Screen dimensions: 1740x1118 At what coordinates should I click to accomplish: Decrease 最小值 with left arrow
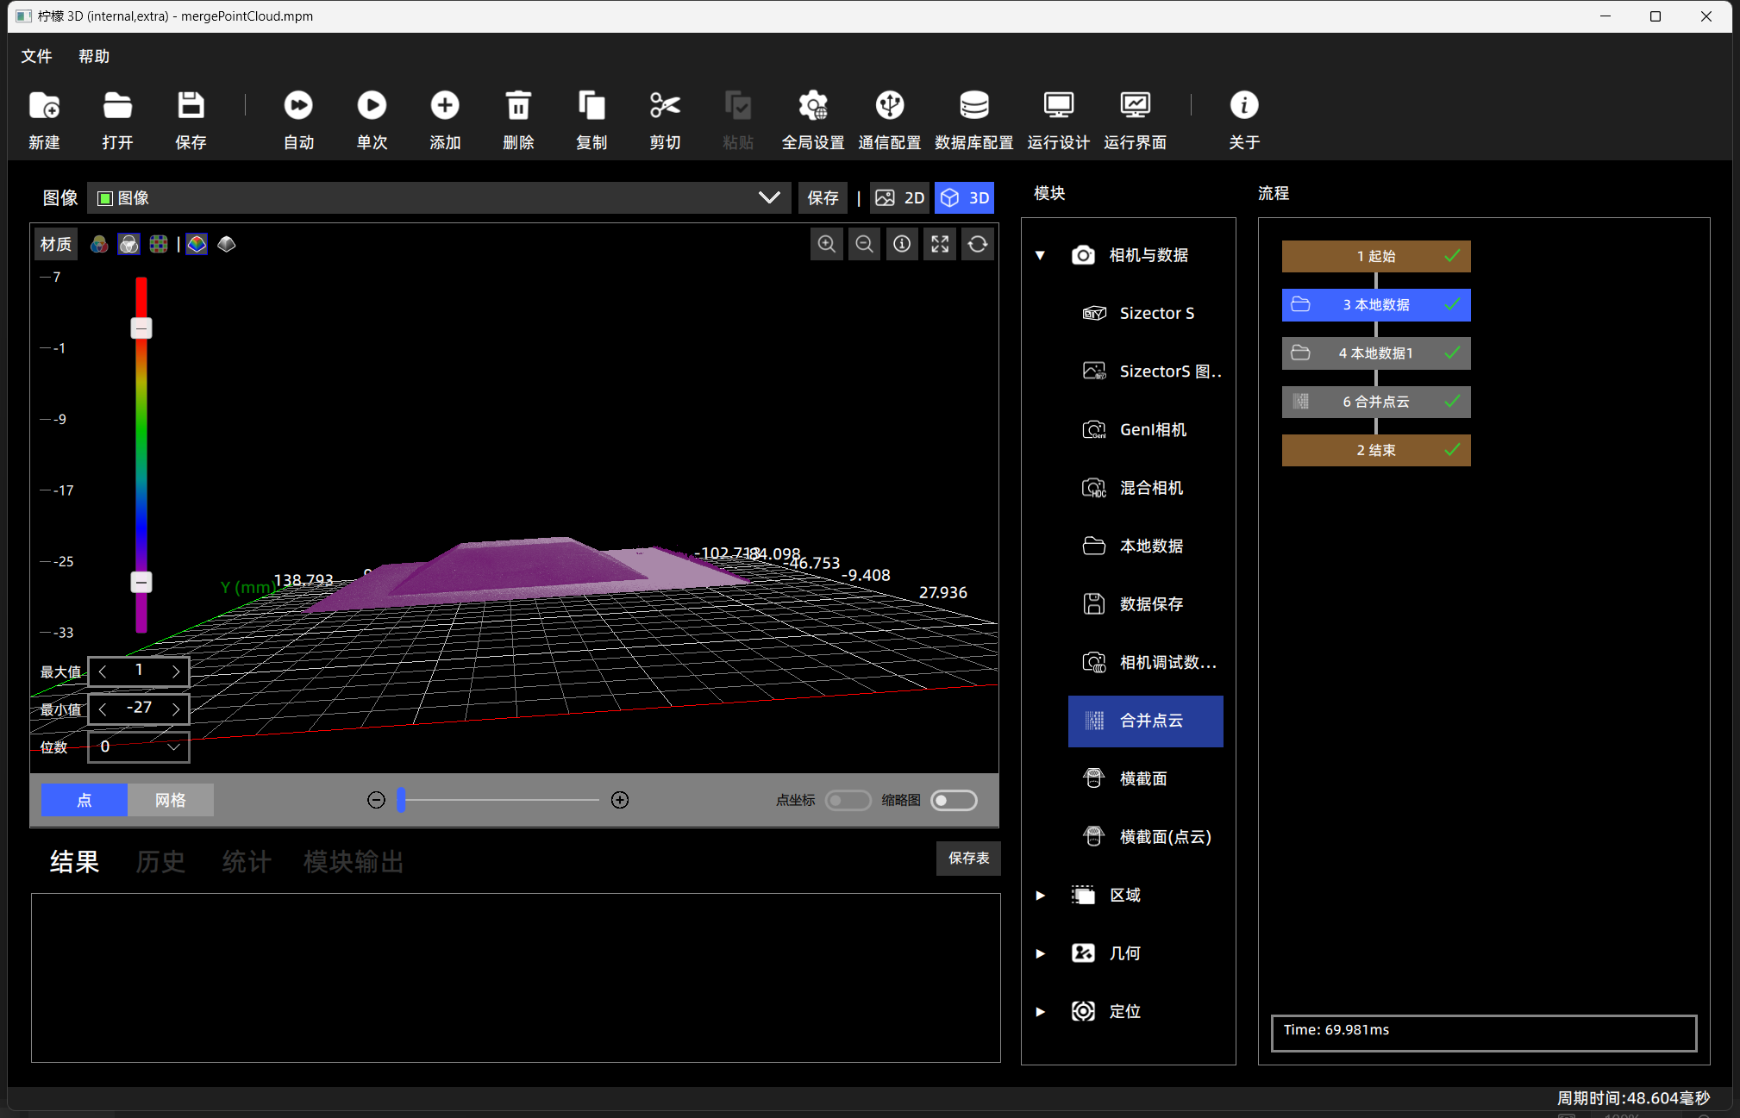(103, 709)
